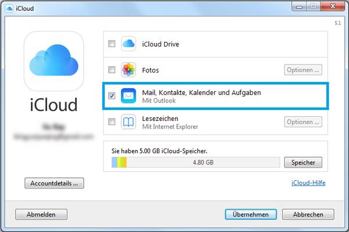Minimize the iCloud window
The height and width of the screenshot is (232, 349).
coord(299,6)
